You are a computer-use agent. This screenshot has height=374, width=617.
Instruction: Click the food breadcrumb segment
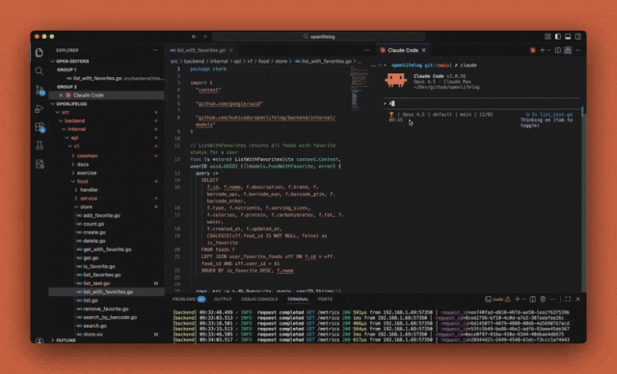click(x=263, y=62)
